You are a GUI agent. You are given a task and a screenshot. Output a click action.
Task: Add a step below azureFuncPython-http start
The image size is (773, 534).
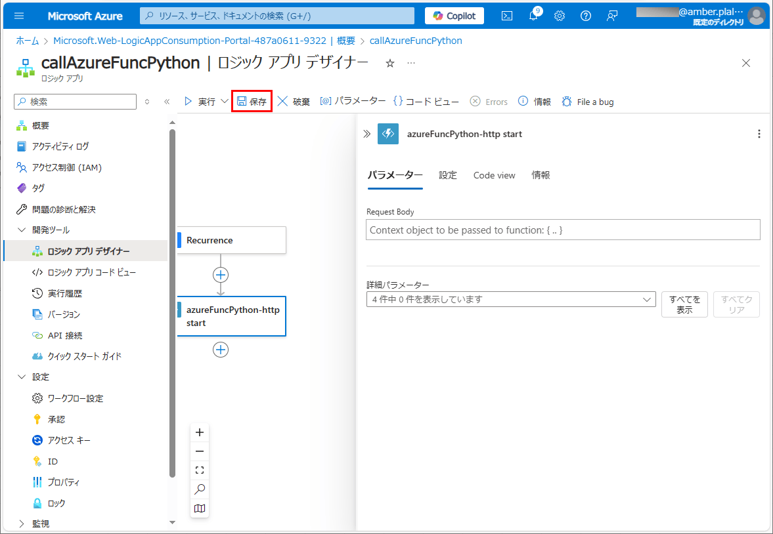221,350
